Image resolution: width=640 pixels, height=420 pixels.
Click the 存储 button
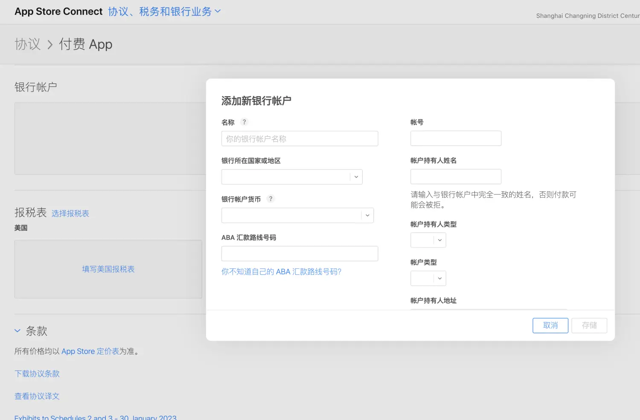coord(589,325)
